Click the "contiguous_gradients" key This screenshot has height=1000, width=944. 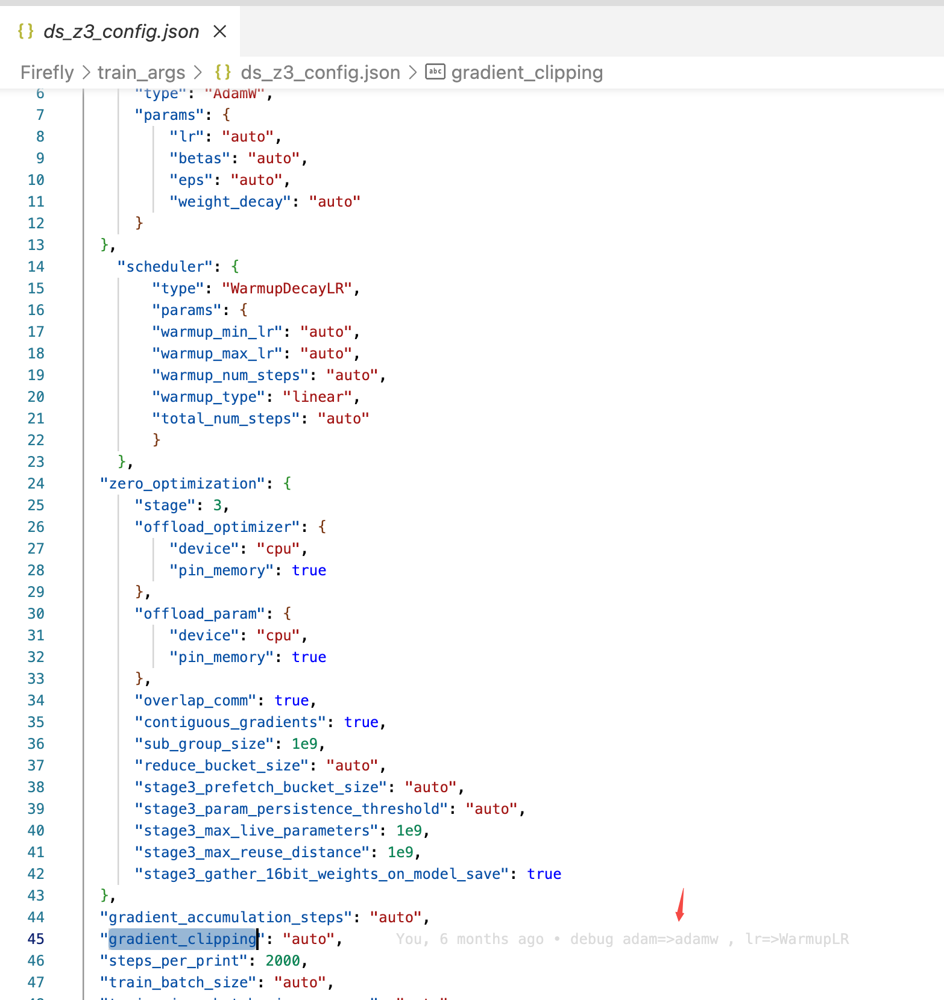click(x=230, y=722)
